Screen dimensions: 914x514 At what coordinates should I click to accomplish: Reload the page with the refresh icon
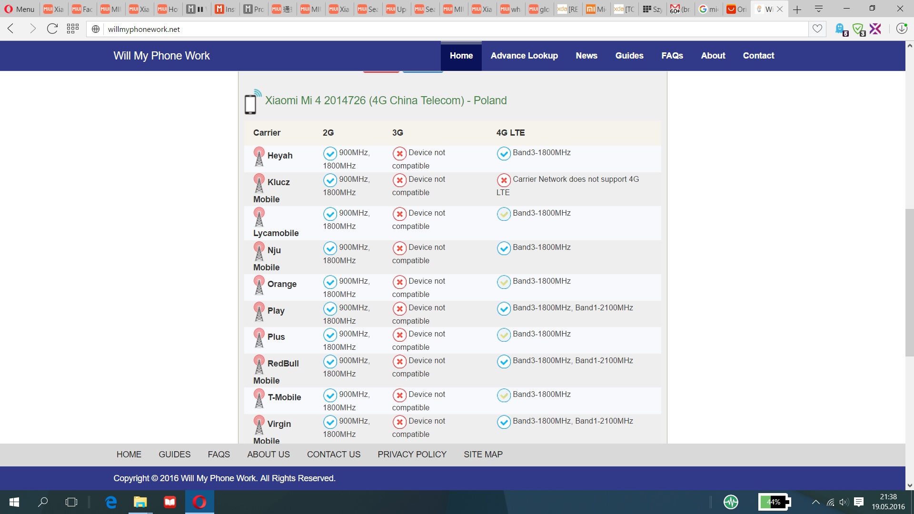tap(52, 29)
